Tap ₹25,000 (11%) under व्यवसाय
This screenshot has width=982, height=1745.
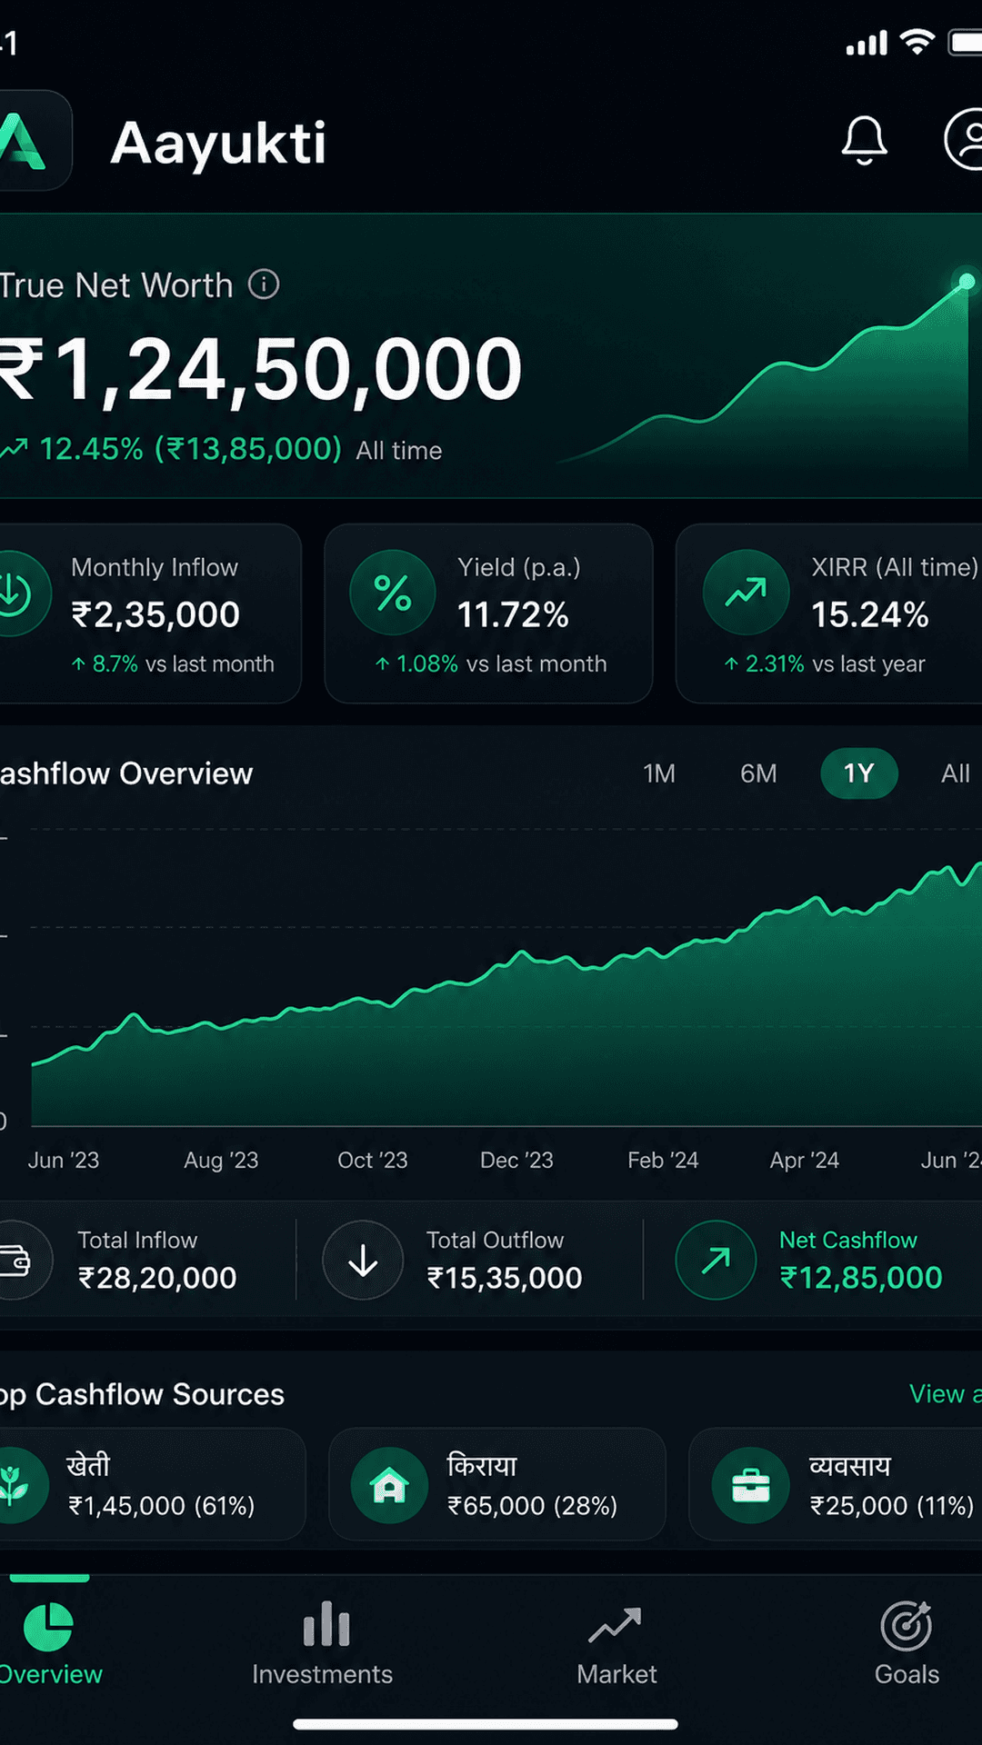[x=892, y=1506]
